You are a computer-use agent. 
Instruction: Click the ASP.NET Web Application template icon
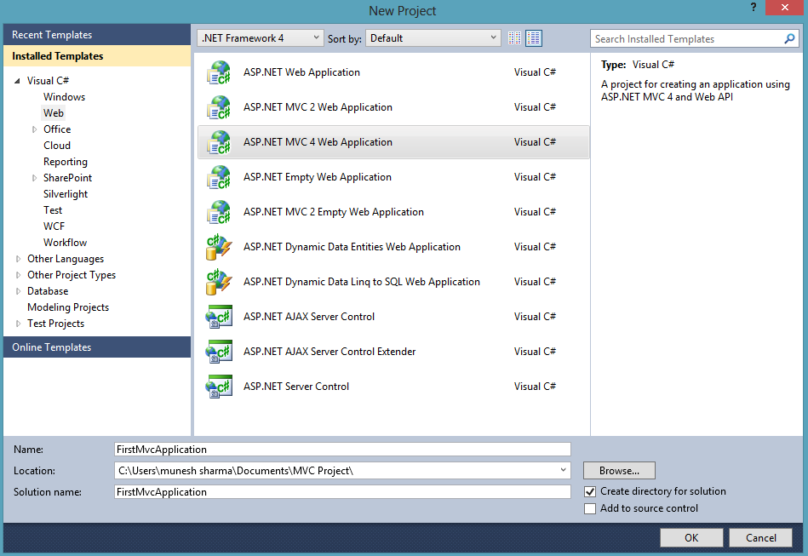pyautogui.click(x=219, y=72)
